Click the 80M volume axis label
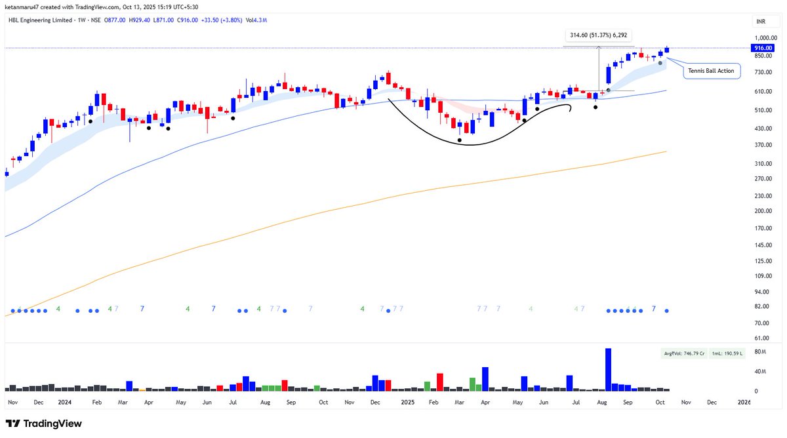Viewport: 787px width, 438px height. (759, 353)
